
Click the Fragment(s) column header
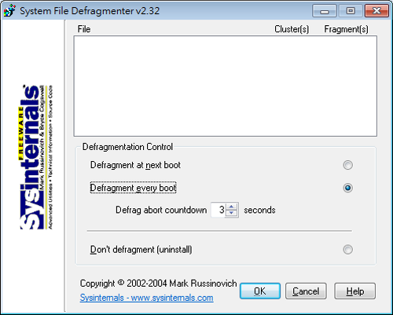[x=346, y=29]
